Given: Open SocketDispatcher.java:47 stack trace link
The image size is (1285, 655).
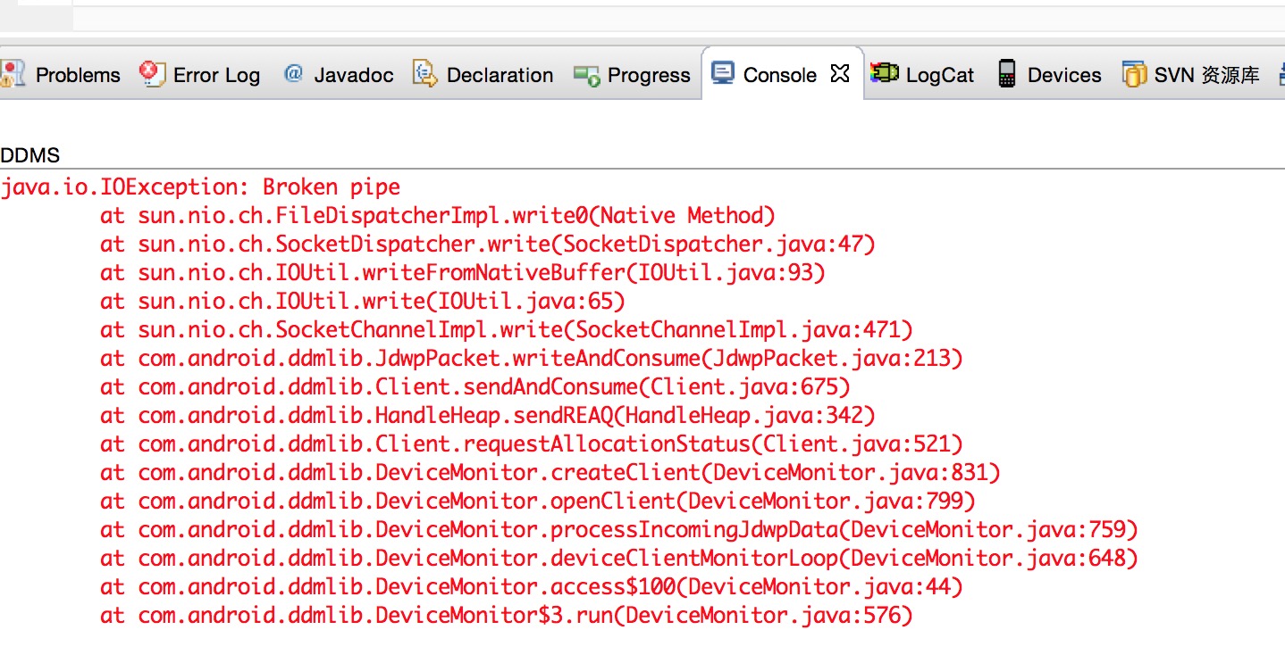Looking at the screenshot, I should [x=718, y=245].
